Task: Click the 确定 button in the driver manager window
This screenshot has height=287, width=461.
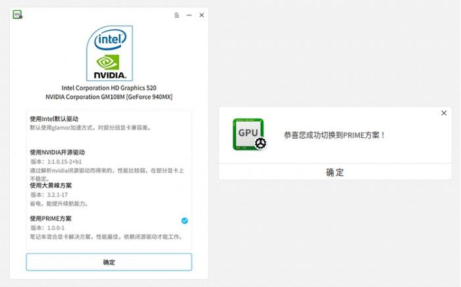Action: (x=109, y=262)
